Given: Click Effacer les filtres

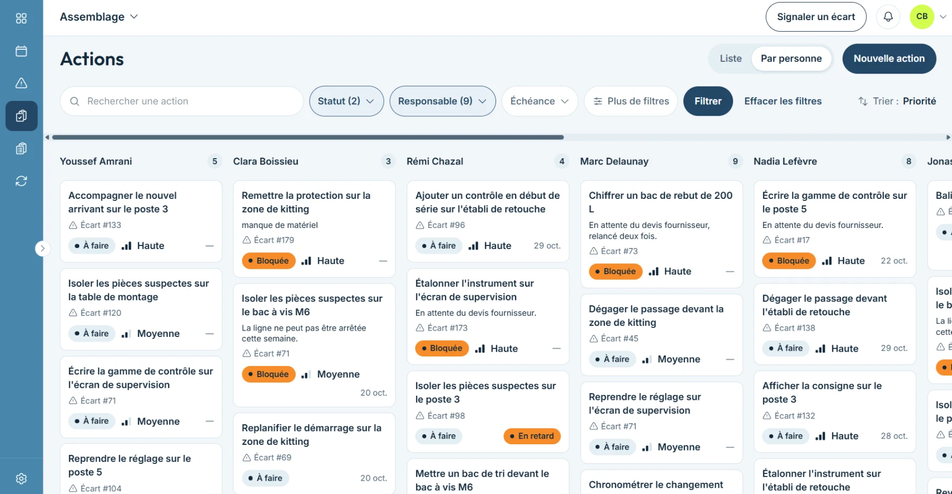Looking at the screenshot, I should (783, 101).
